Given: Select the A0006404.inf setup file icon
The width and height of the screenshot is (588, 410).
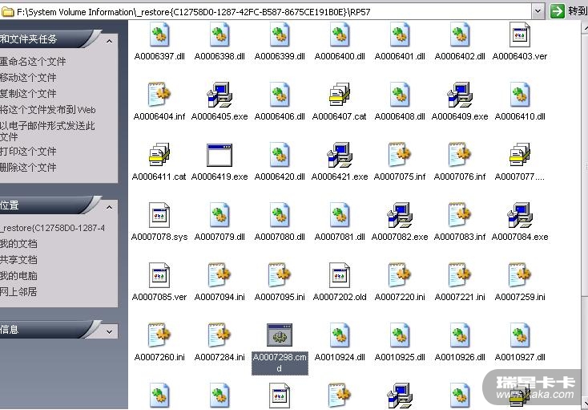Looking at the screenshot, I should [159, 94].
